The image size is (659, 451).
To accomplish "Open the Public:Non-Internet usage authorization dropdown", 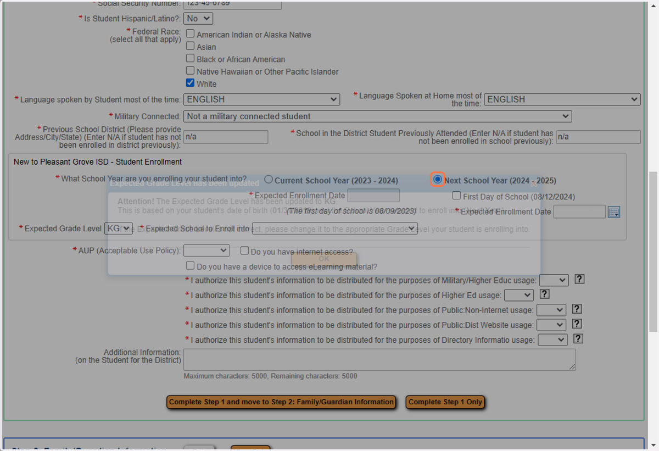I will pyautogui.click(x=551, y=310).
